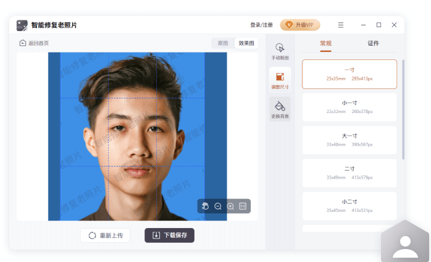
Task: Activate the hand pan tool
Action: [x=206, y=206]
